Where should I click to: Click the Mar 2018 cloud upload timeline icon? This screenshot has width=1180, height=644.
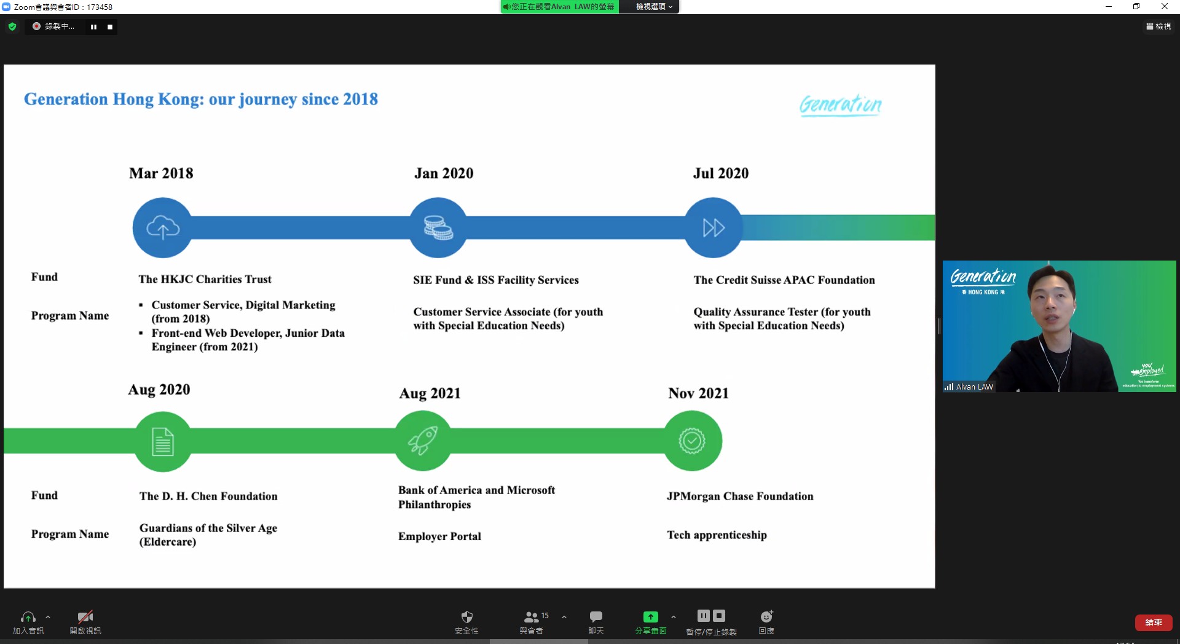162,228
